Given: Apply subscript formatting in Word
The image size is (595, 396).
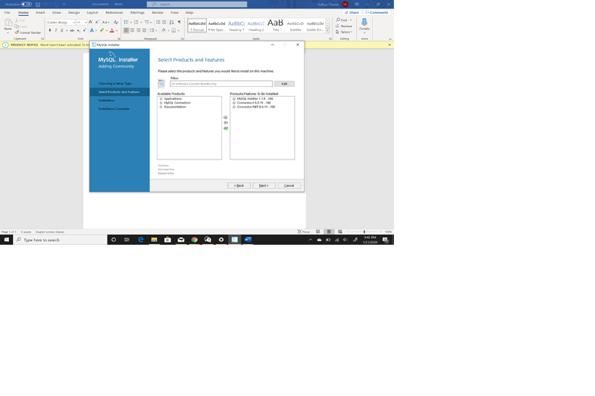Looking at the screenshot, I should pyautogui.click(x=79, y=31).
